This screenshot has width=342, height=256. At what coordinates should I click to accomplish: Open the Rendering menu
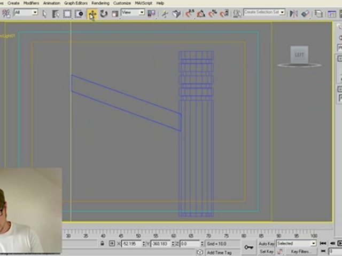(x=100, y=3)
